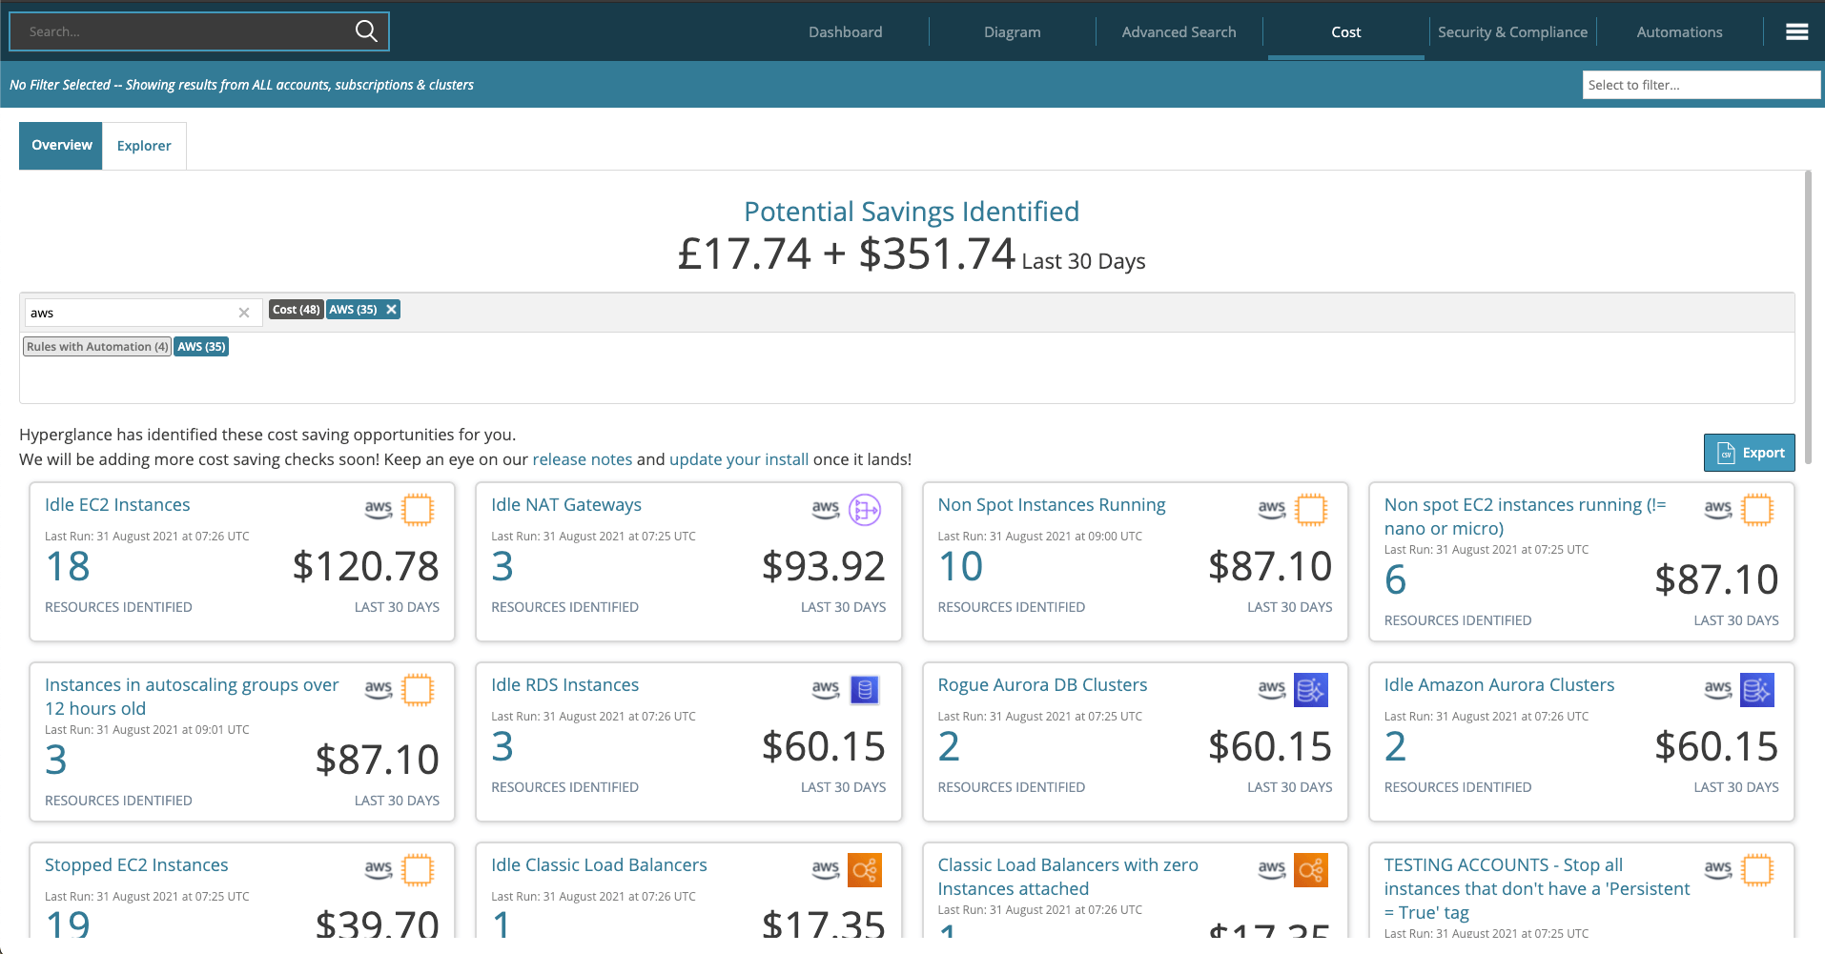Select the Cost menu item

pos(1346,32)
